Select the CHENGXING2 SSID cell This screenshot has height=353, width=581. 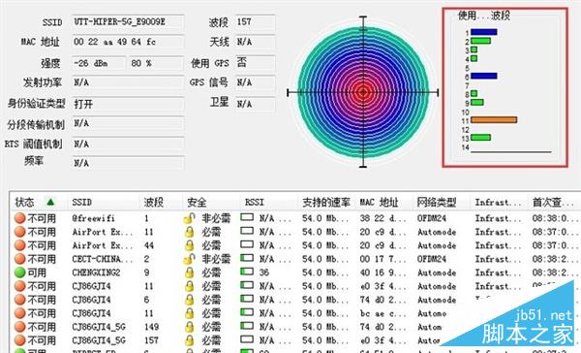(x=96, y=273)
